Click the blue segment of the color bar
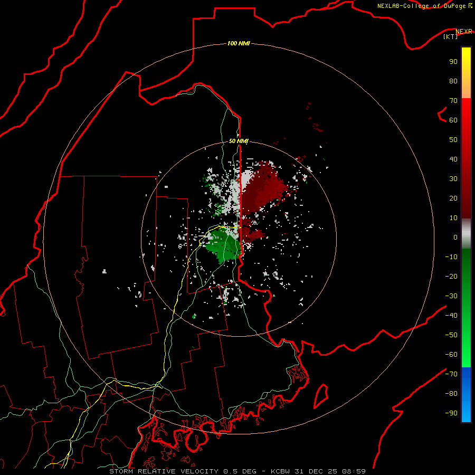 (x=466, y=395)
